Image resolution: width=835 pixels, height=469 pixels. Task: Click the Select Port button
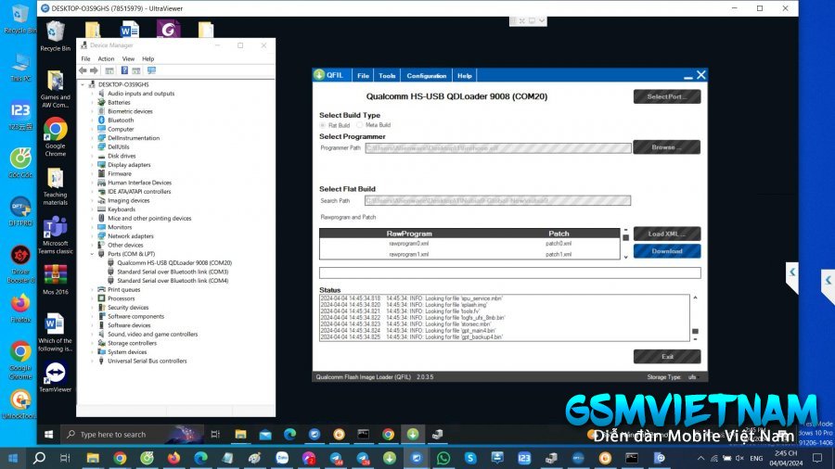(667, 96)
